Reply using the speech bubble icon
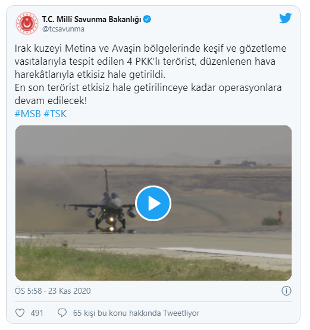 [x=62, y=313]
